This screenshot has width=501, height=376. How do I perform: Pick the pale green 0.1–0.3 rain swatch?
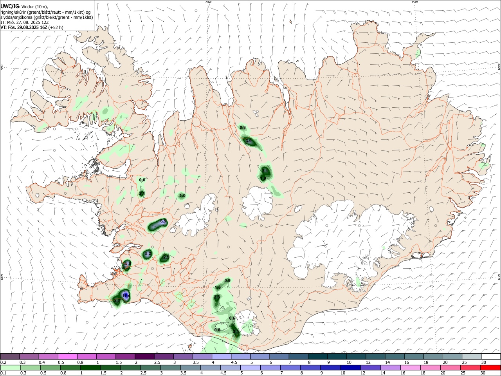click(11, 368)
